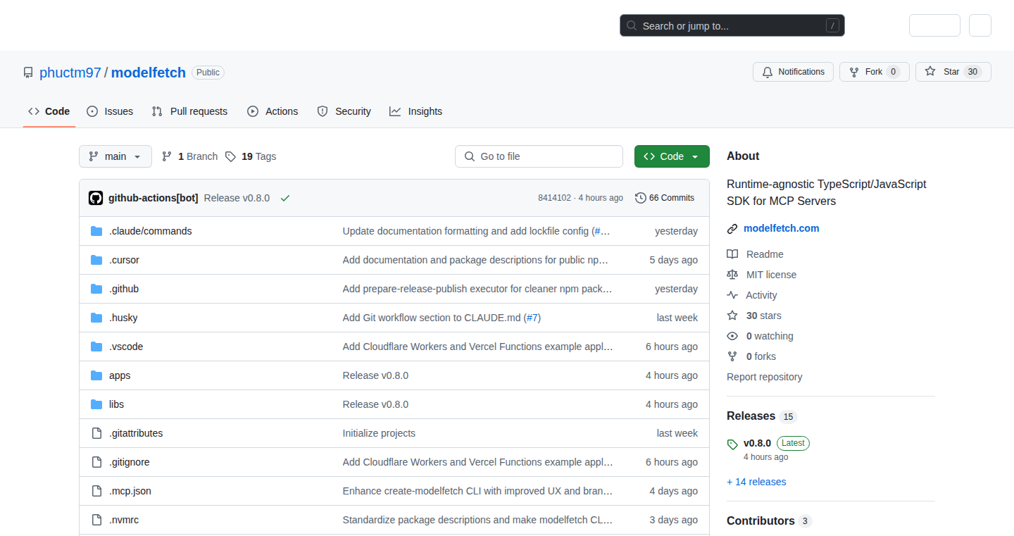Click the link icon beside modelfetch.com
Image resolution: width=1014 pixels, height=536 pixels.
tap(732, 229)
